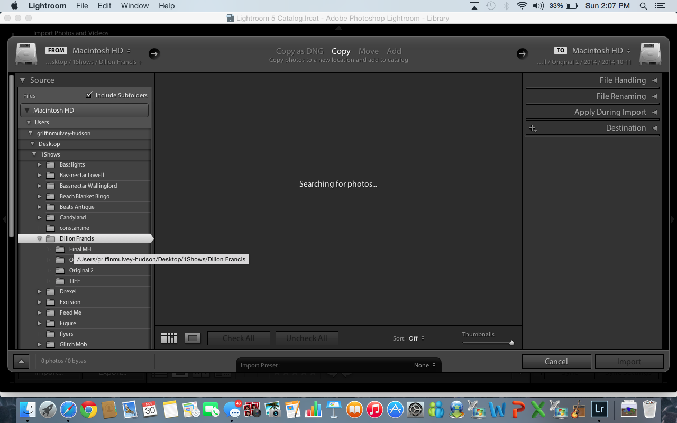Viewport: 677px width, 423px height.
Task: Open Spotlight search in menu bar
Action: [643, 6]
